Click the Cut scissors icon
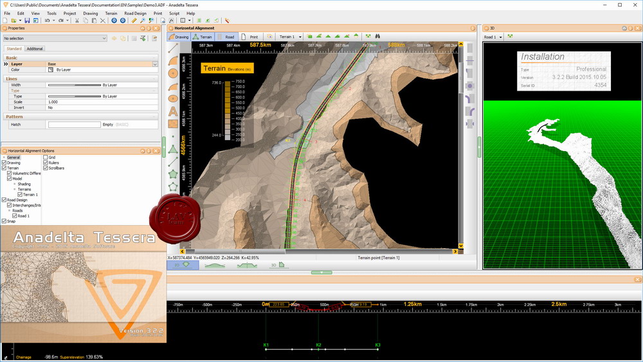Viewport: 643px width, 362px height. click(x=77, y=20)
